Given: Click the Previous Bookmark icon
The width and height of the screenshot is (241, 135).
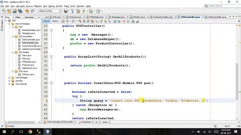Looking at the screenshot, I should [101, 21].
